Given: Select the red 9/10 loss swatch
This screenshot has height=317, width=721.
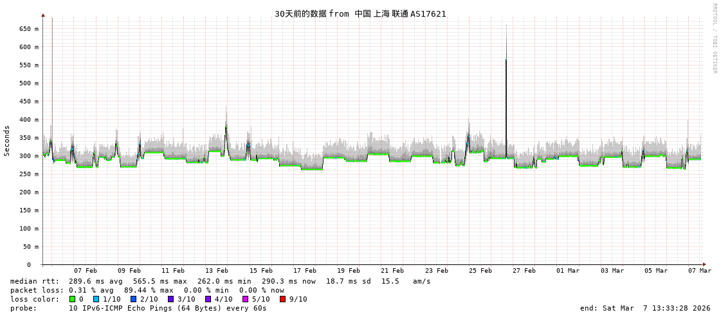Looking at the screenshot, I should 283,299.
